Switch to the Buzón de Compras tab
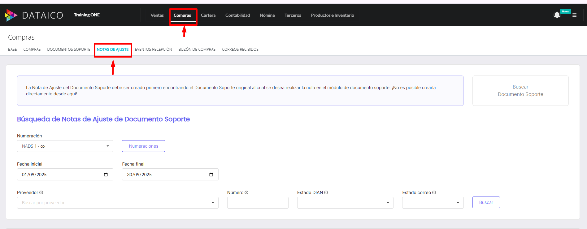 [x=197, y=50]
